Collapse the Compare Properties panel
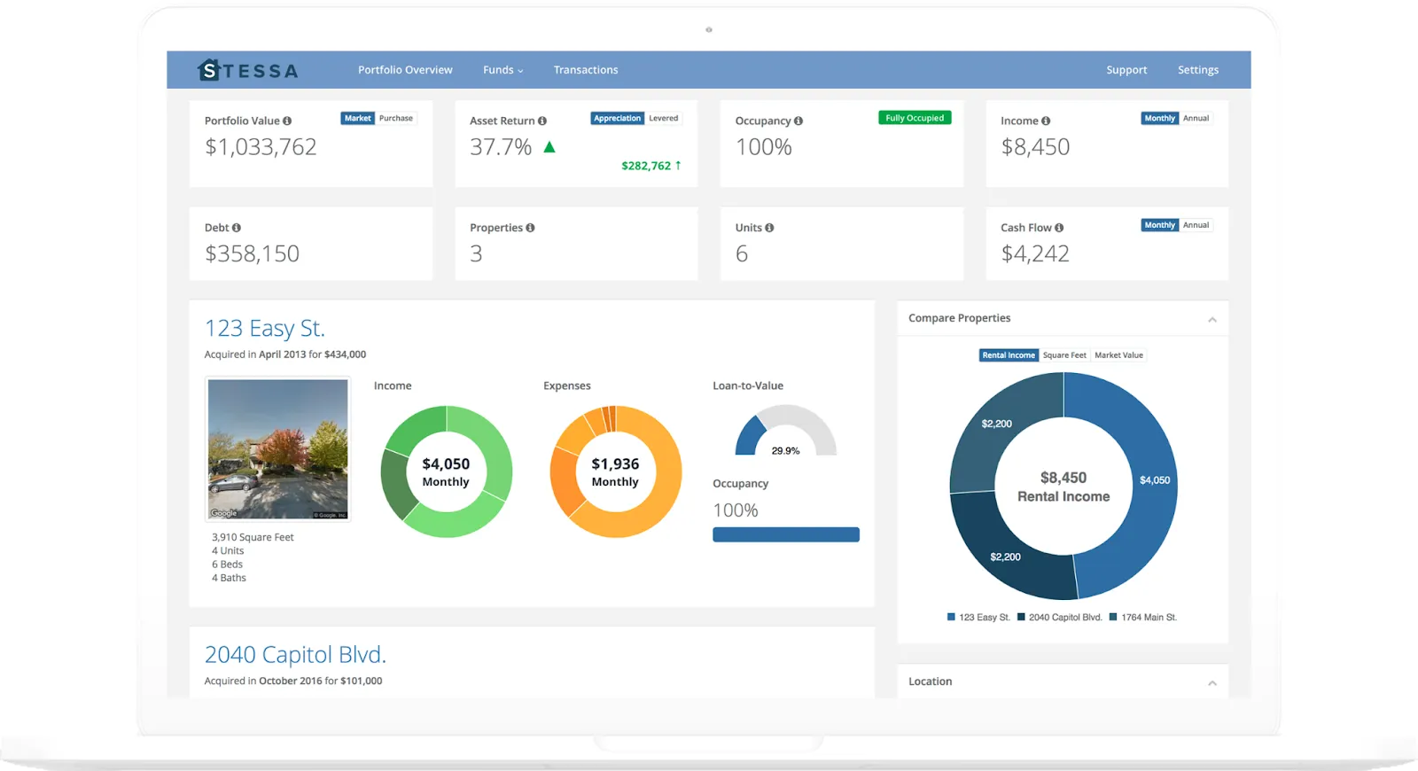 [1212, 319]
